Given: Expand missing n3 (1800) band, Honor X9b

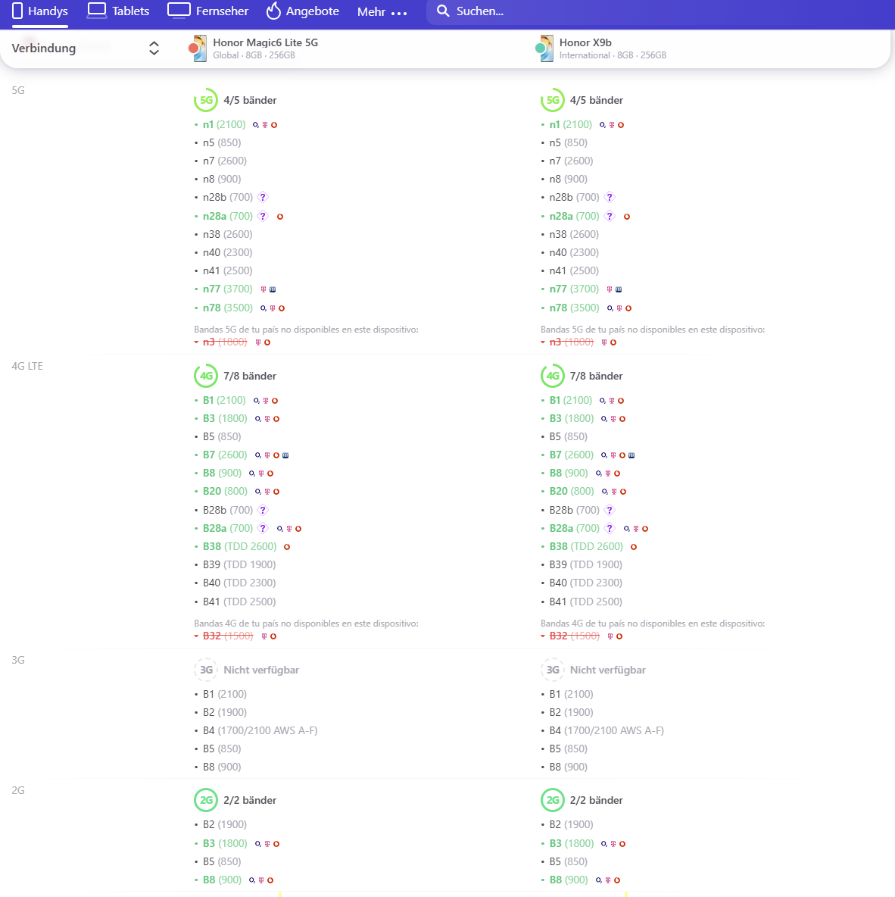Looking at the screenshot, I should [572, 342].
